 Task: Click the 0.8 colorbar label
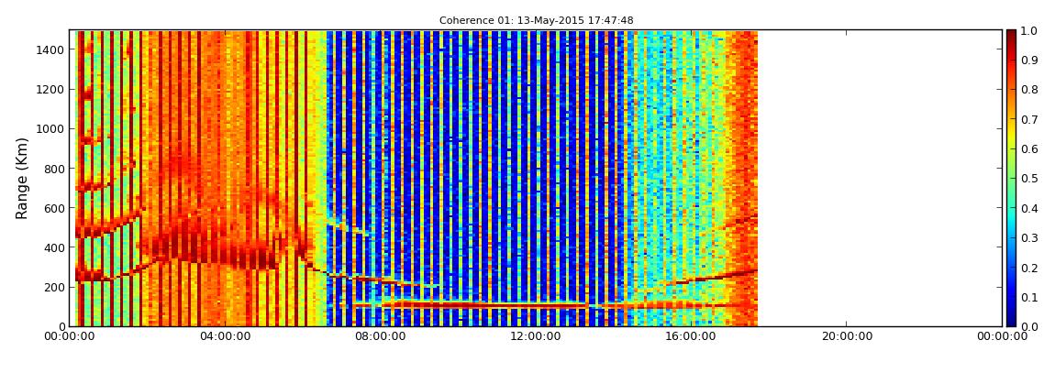tap(1030, 90)
